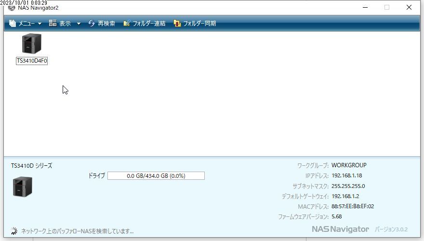Close the NAS Navigator2 window
The image size is (424, 241).
(409, 7)
